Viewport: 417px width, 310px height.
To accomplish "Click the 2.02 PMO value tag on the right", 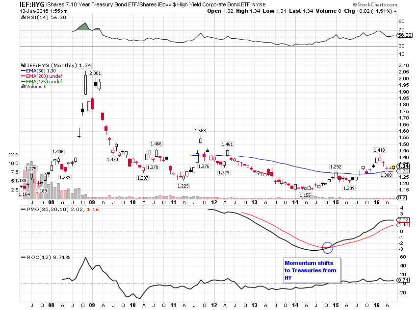I will coord(403,220).
